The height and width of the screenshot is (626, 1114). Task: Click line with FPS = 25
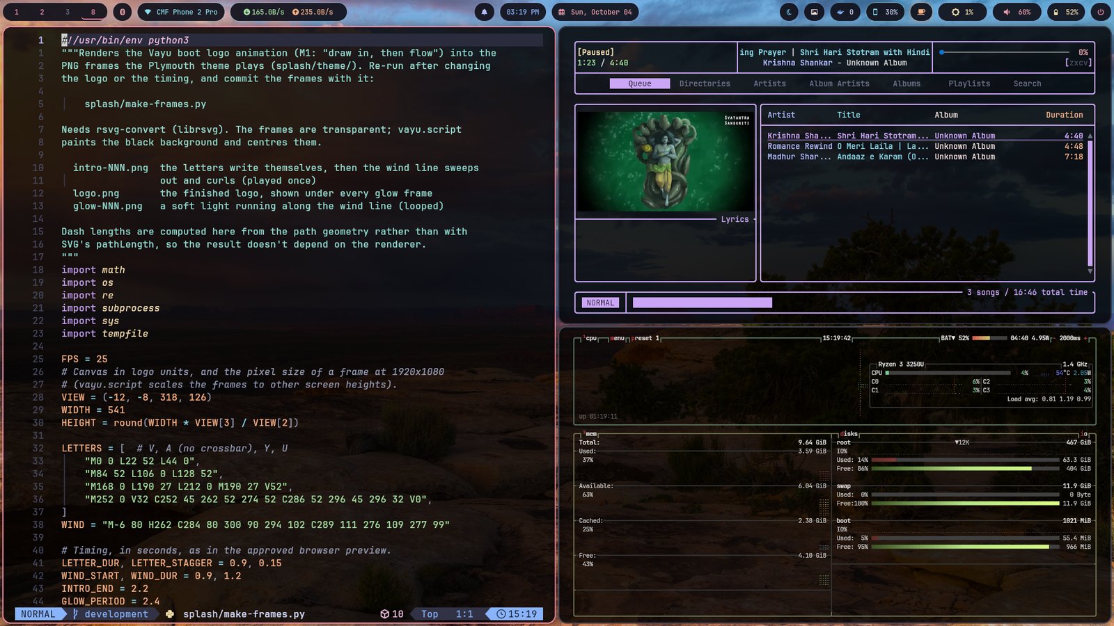(84, 359)
